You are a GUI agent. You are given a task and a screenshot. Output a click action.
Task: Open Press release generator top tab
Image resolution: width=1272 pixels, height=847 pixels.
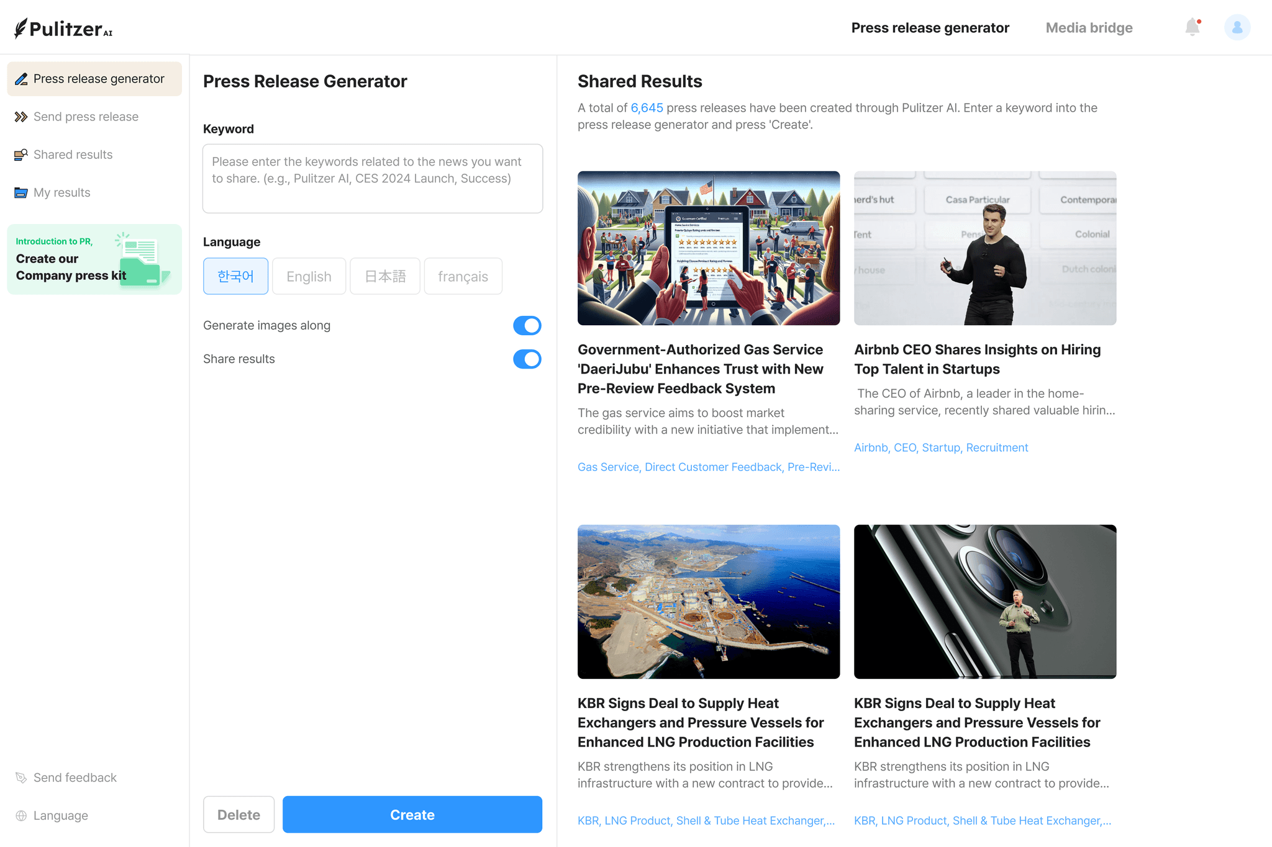[930, 28]
